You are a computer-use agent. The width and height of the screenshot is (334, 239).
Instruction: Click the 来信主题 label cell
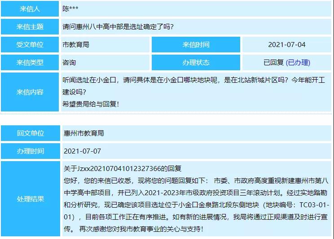coord(30,27)
